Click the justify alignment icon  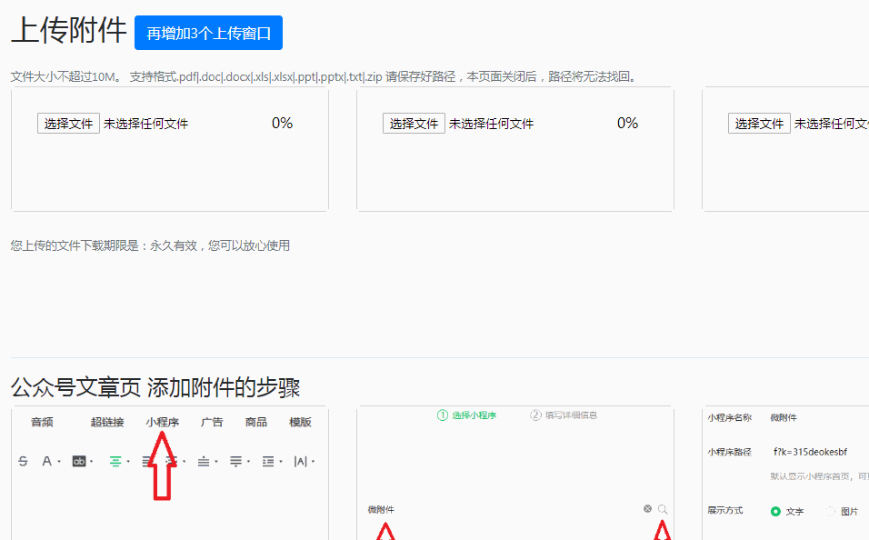[237, 461]
